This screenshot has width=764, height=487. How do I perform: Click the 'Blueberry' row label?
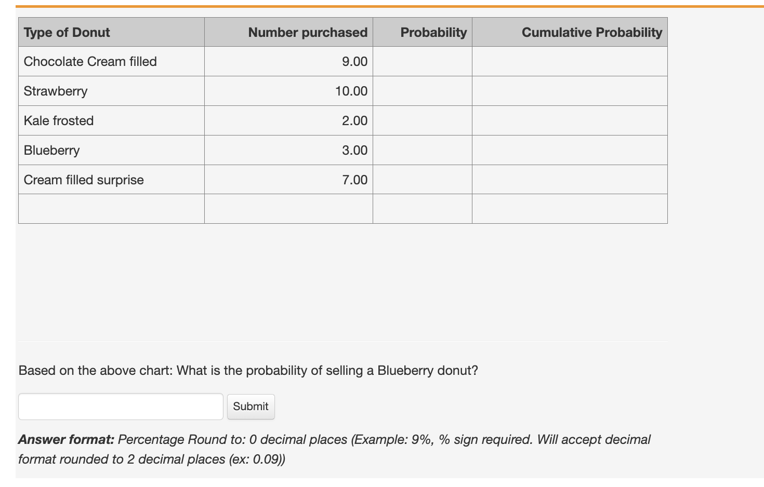tap(52, 150)
